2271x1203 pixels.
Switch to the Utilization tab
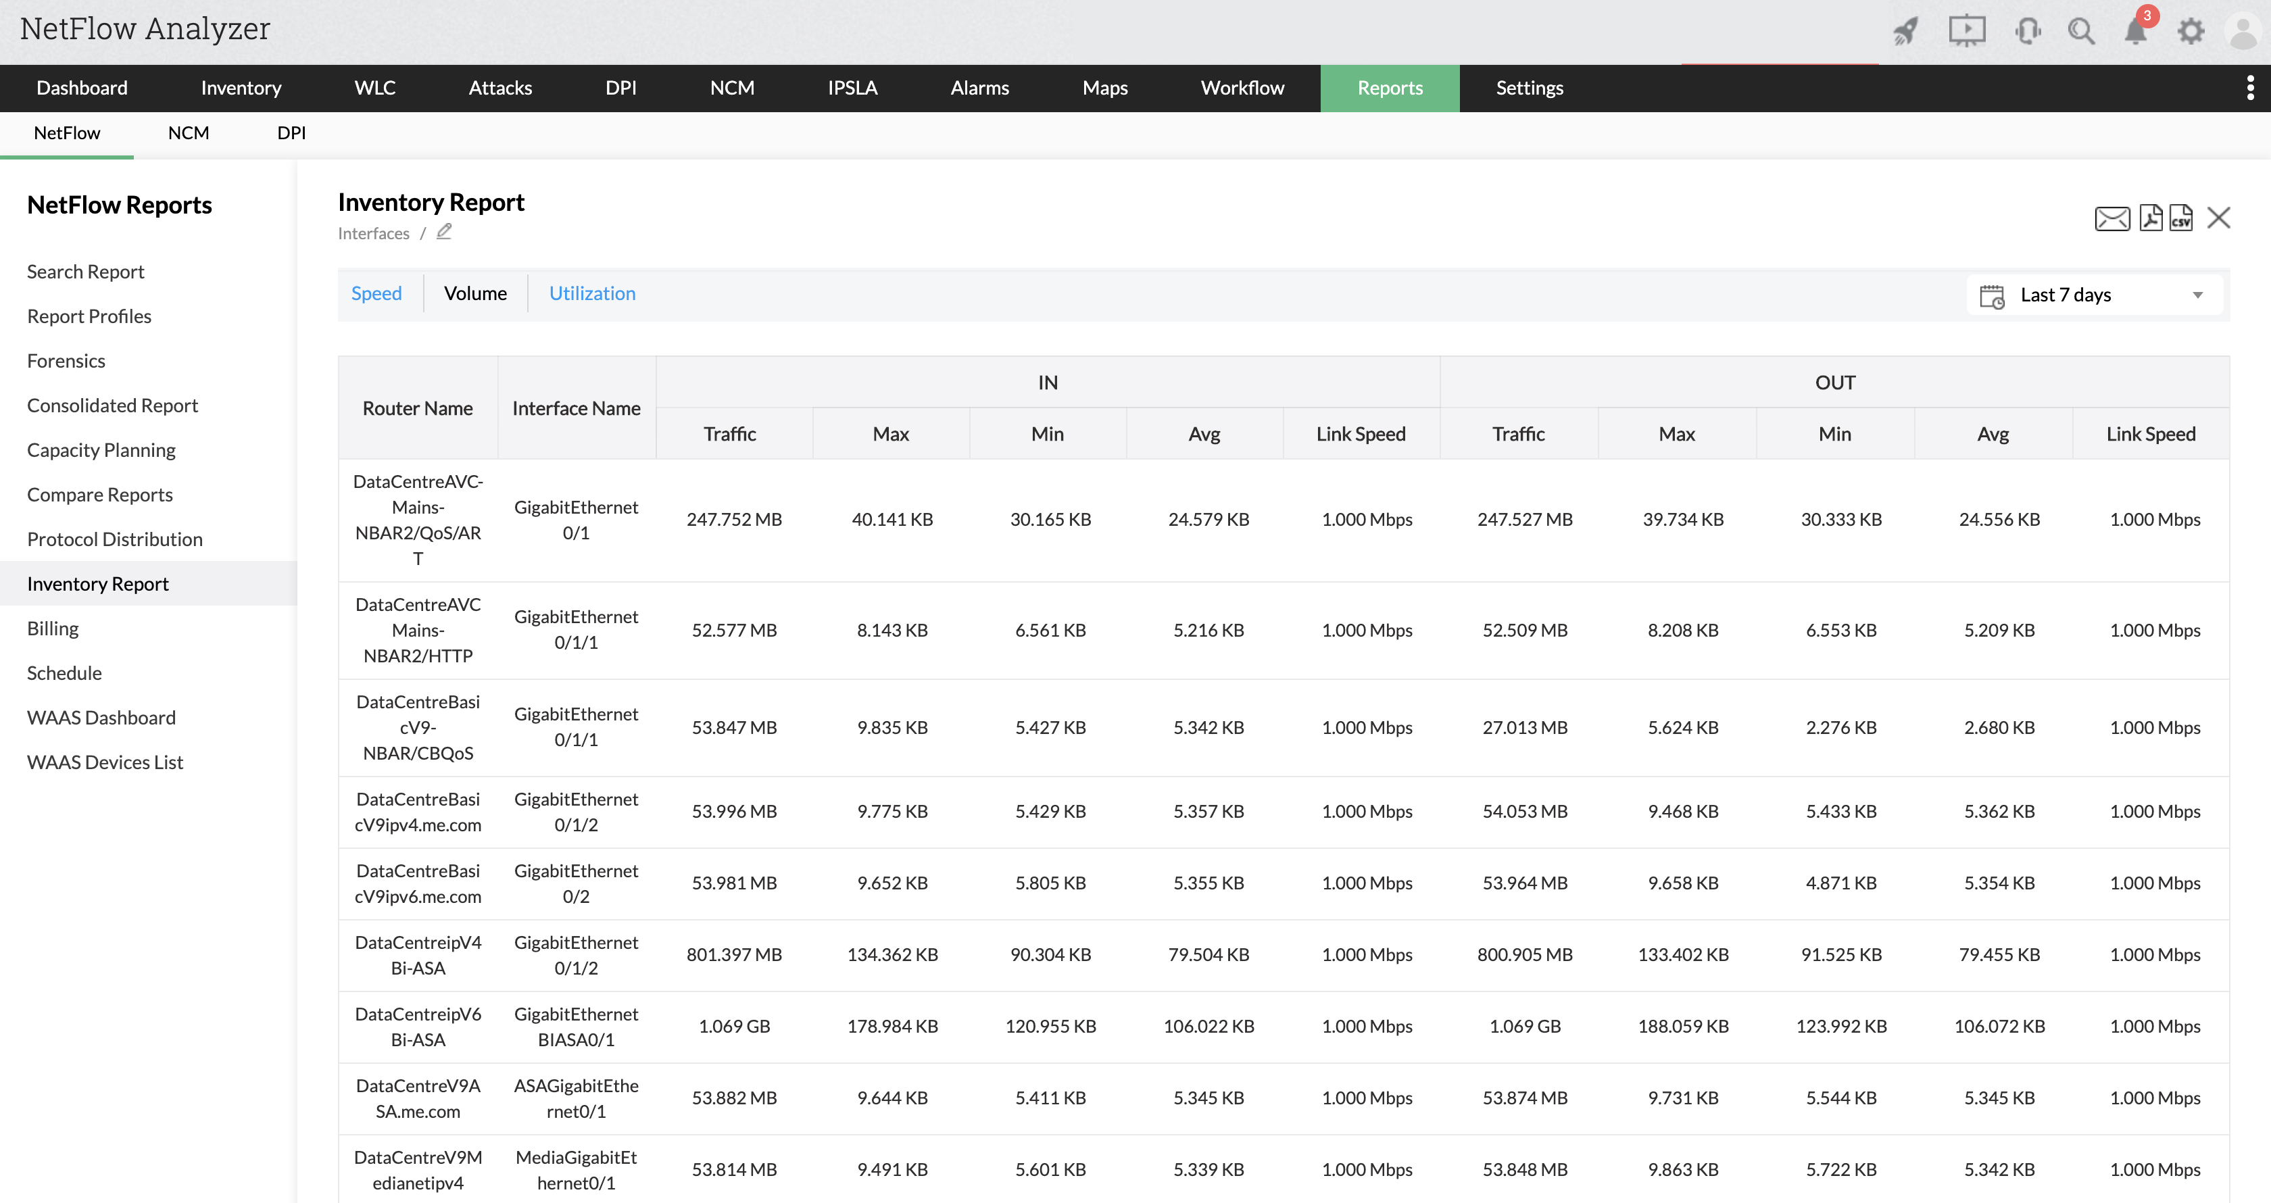[591, 293]
